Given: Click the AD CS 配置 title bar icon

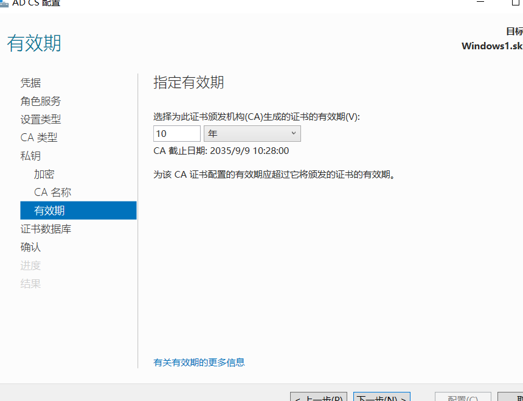Looking at the screenshot, I should coord(4,2).
